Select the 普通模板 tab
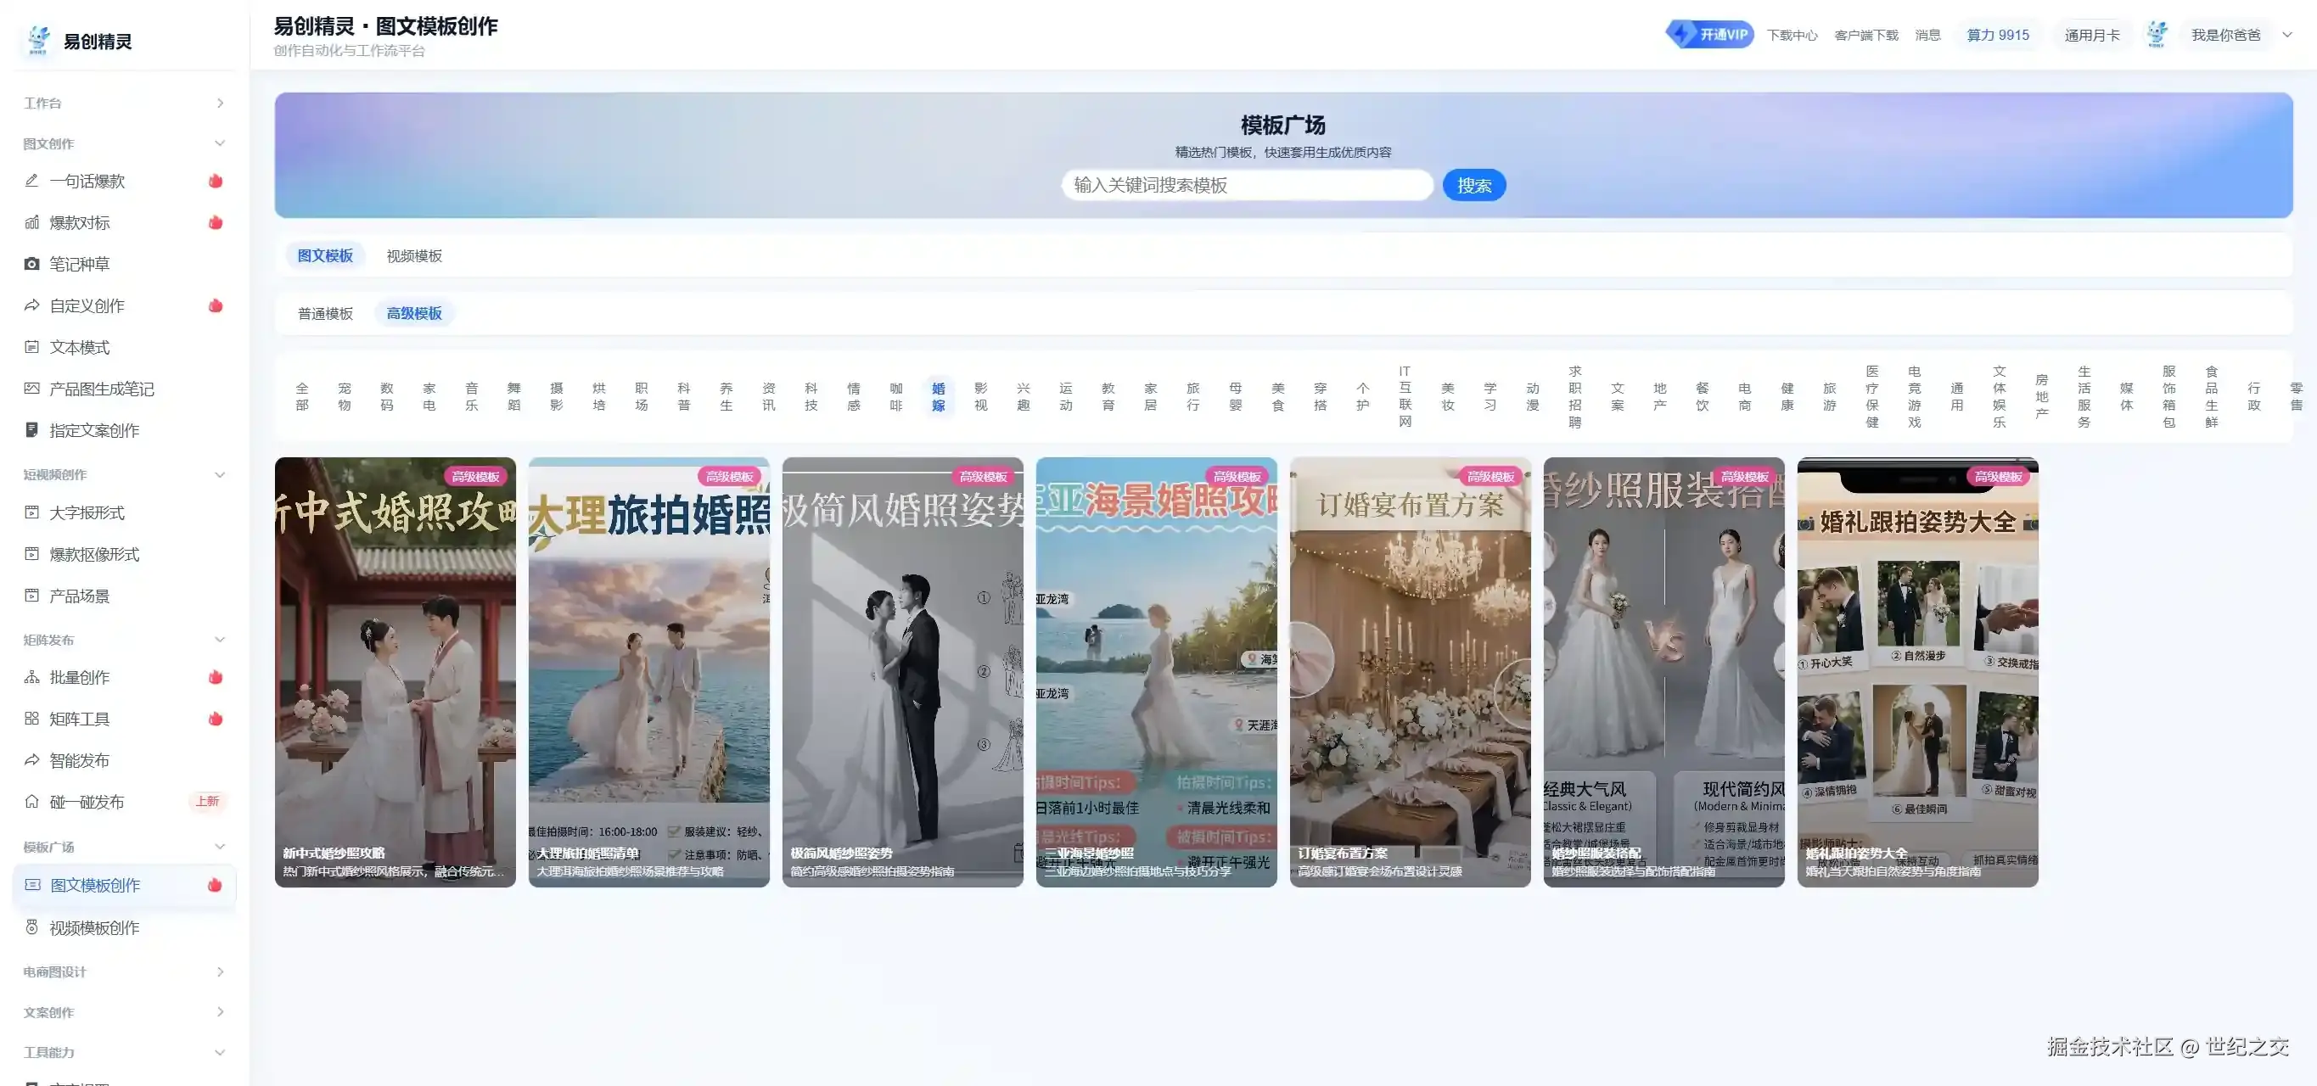The width and height of the screenshot is (2317, 1086). pos(326,313)
